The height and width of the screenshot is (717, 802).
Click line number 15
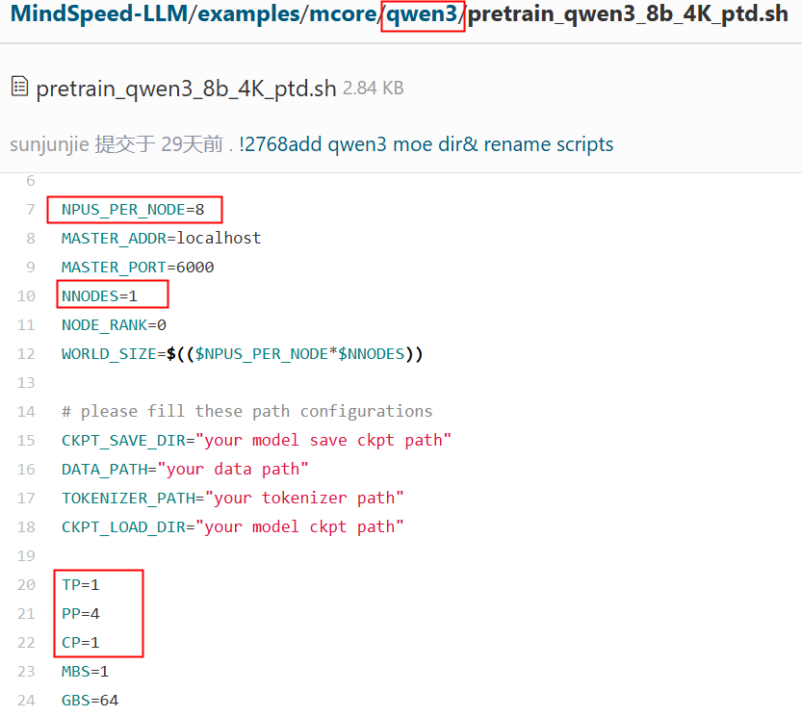point(26,441)
